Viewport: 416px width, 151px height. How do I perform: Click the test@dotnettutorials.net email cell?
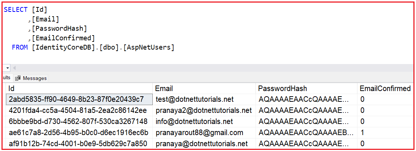point(204,99)
